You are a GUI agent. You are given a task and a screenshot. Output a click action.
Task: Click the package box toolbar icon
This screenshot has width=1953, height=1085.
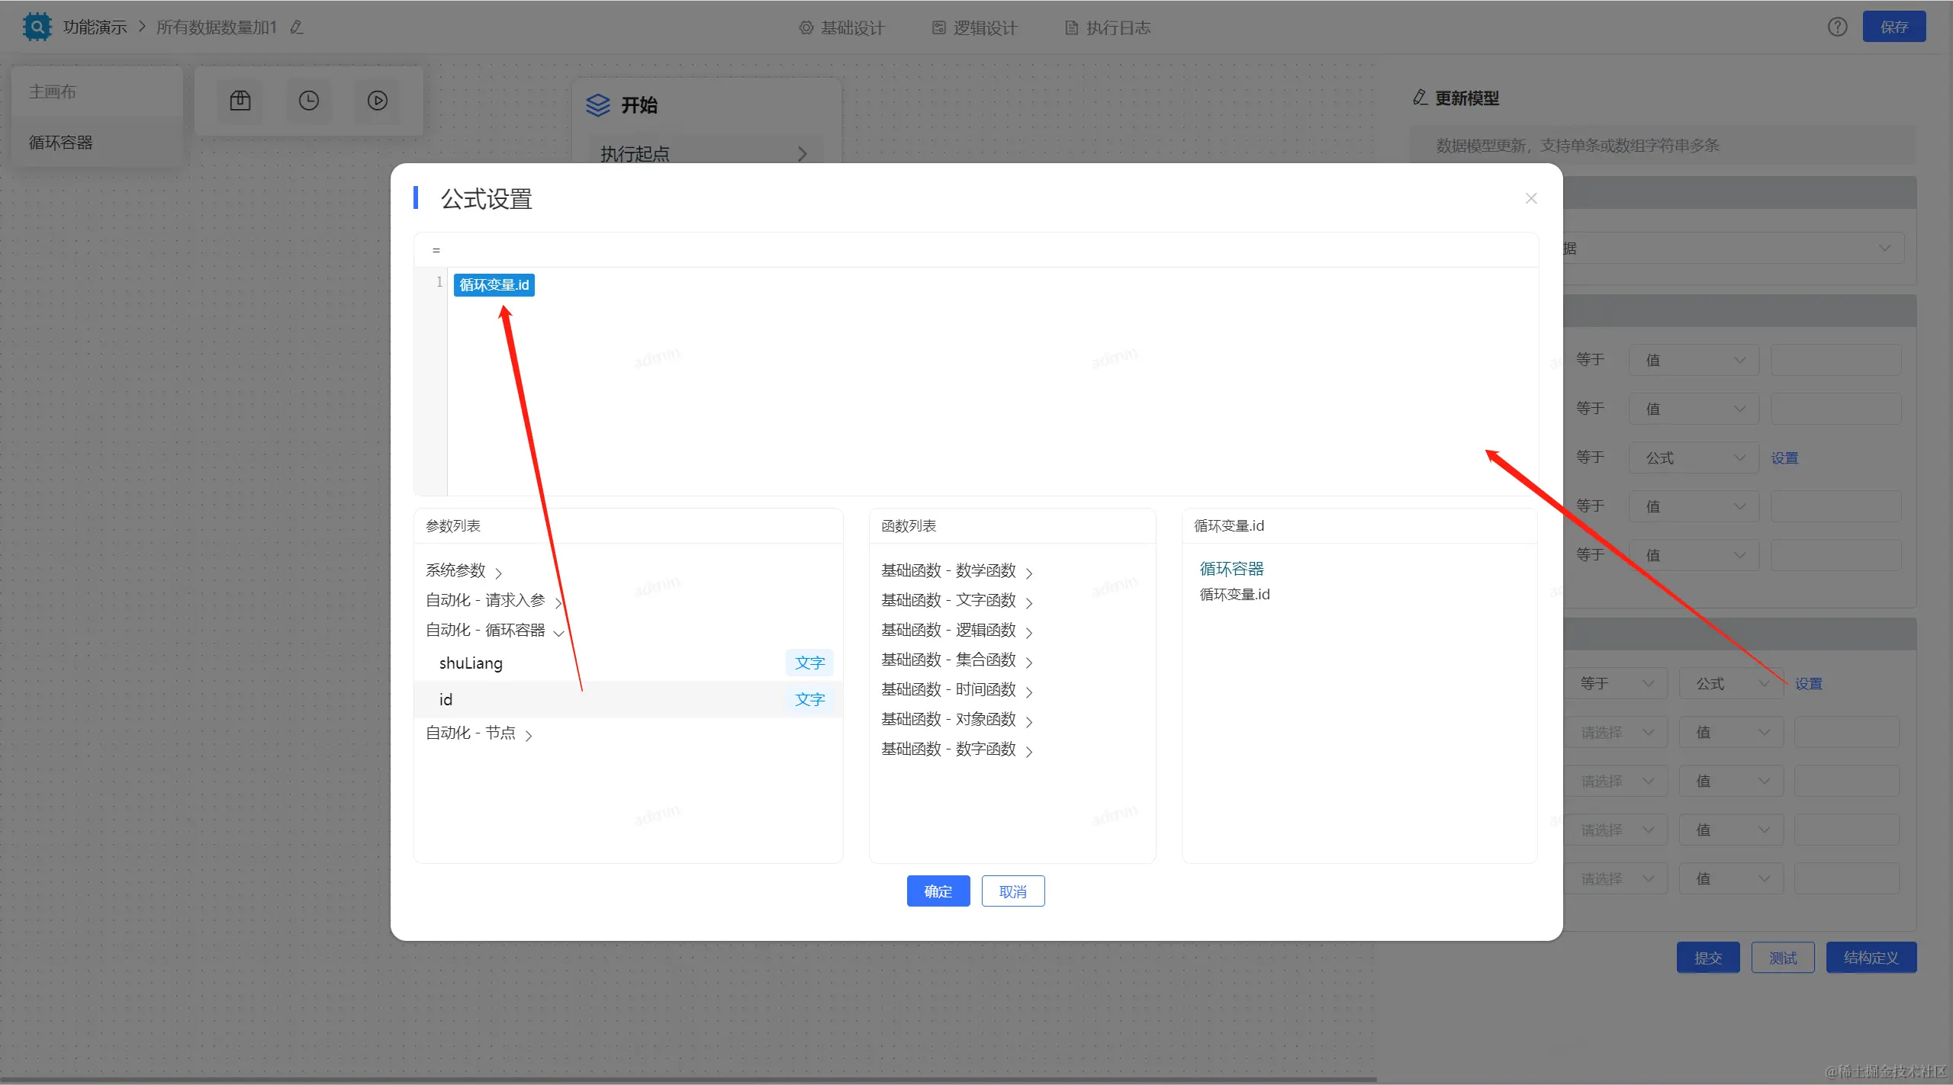pos(240,101)
